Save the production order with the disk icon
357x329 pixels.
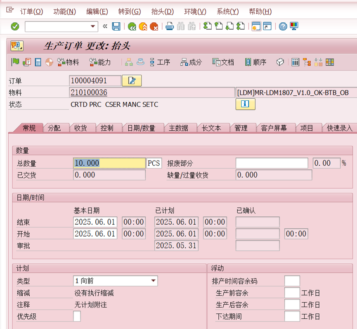pos(116,26)
